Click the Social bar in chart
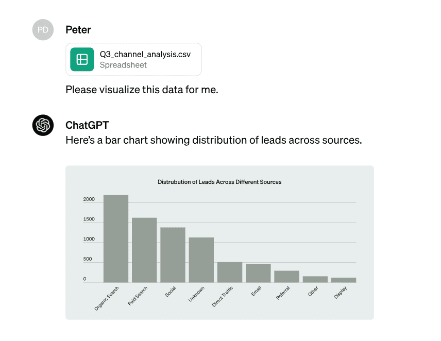 [x=173, y=254]
